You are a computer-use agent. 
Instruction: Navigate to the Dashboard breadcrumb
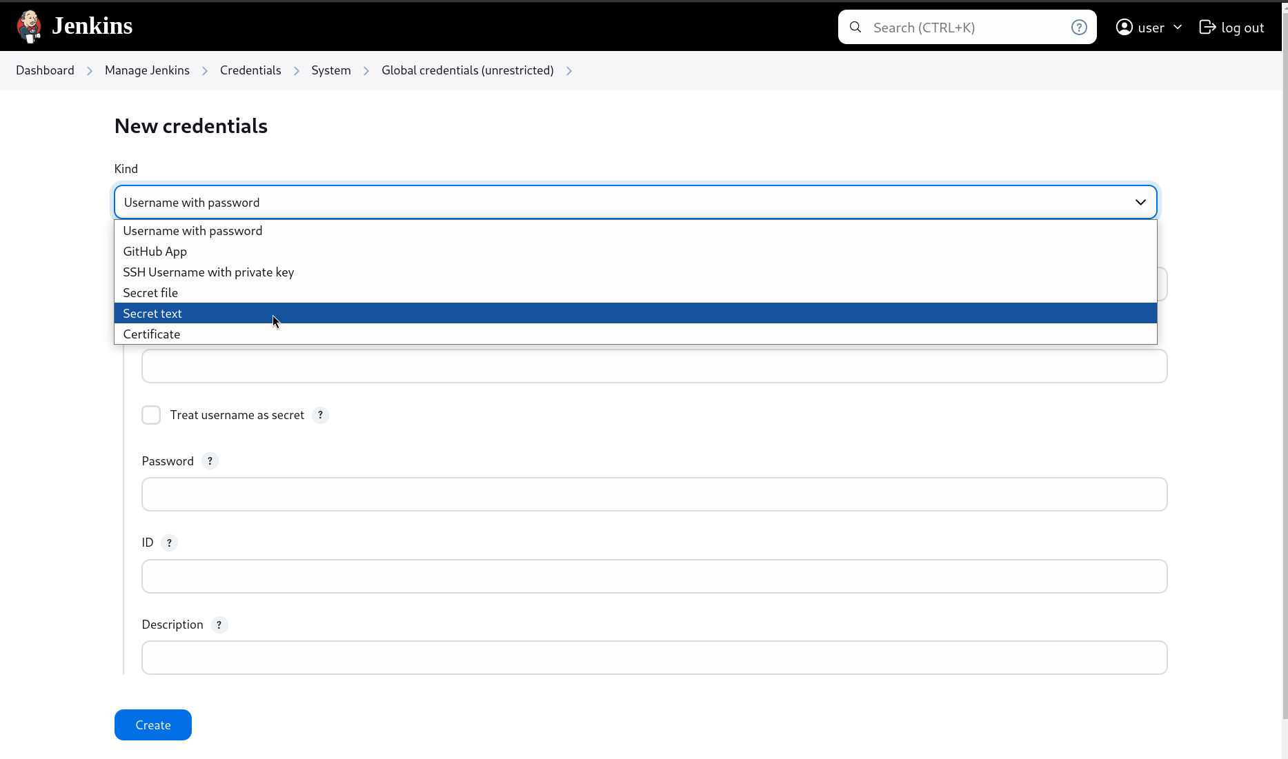pos(45,70)
